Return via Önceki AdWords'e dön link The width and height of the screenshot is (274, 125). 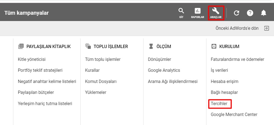coord(237,28)
